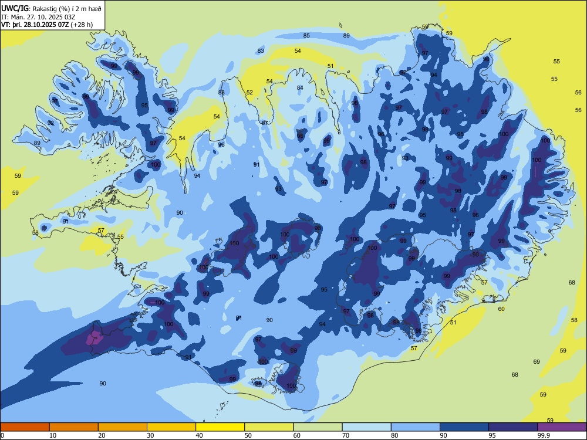The width and height of the screenshot is (587, 440).
Task: Select the '84' humidity value on the map
Action: coord(300,87)
